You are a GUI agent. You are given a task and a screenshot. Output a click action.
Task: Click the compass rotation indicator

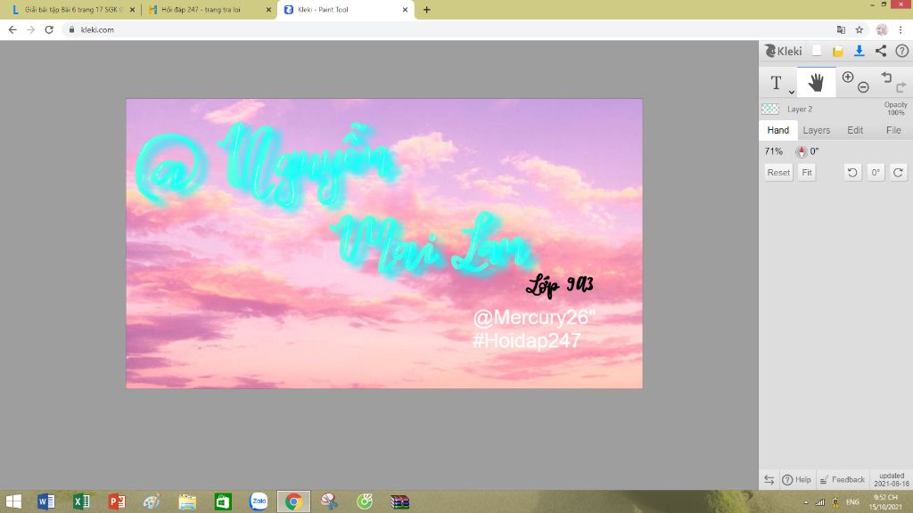click(x=802, y=151)
